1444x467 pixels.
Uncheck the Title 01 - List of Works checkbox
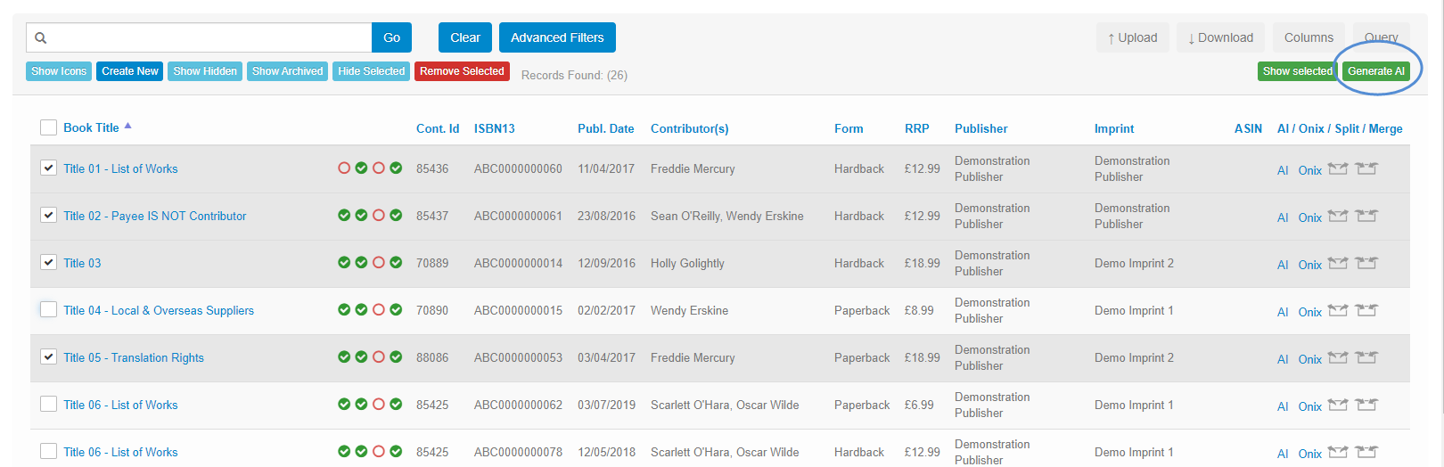coord(49,168)
